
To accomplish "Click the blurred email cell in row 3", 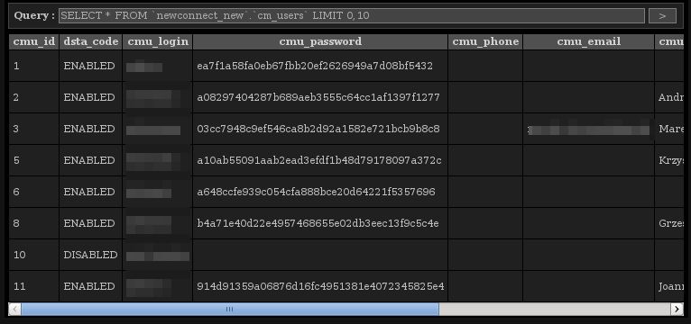I will 589,130.
